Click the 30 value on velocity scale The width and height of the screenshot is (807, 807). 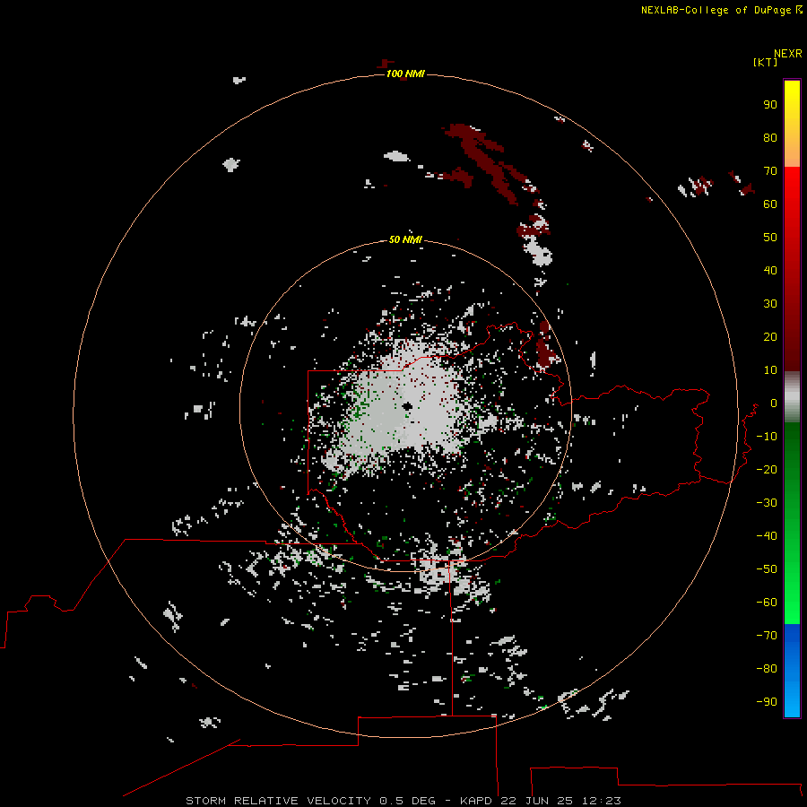click(x=770, y=303)
